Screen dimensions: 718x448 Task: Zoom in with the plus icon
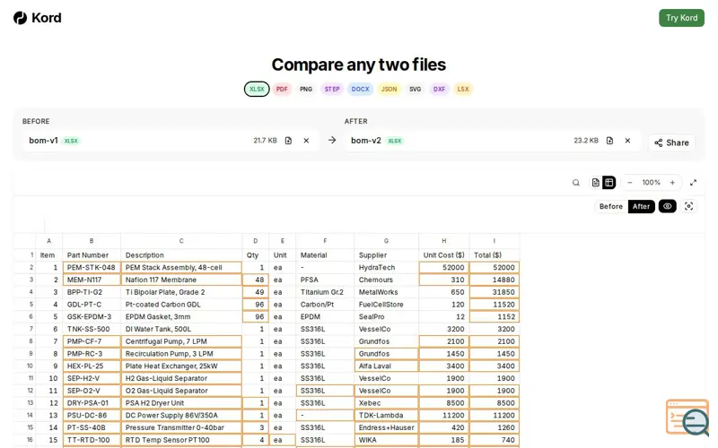[672, 183]
